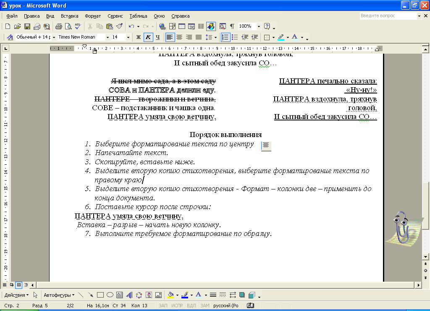This screenshot has height=311, width=430.
Task: Open the Вставка menu
Action: (x=69, y=16)
